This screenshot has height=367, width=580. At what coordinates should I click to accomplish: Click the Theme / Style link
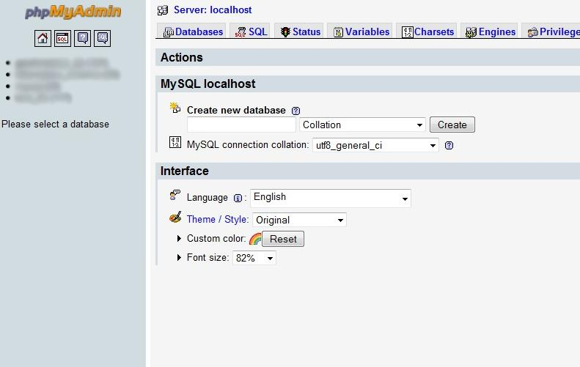click(x=218, y=220)
